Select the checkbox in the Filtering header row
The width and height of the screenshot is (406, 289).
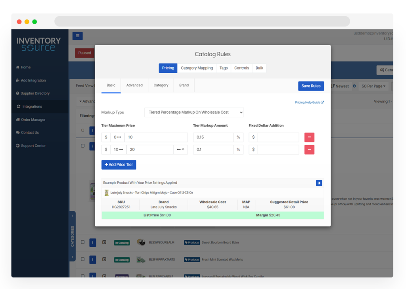point(82,115)
